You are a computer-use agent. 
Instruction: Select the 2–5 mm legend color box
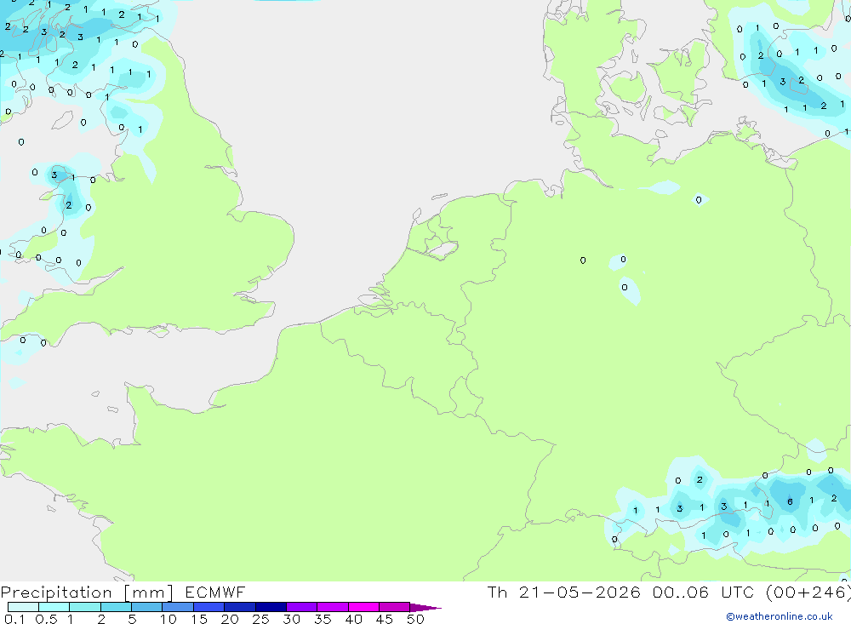[x=116, y=607]
